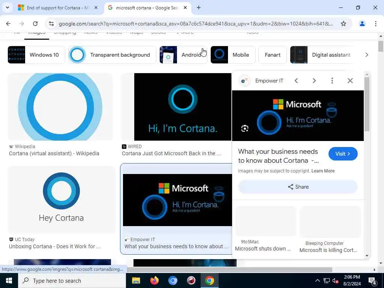The height and width of the screenshot is (288, 384).
Task: Filter images by Android chip
Action: click(x=183, y=55)
